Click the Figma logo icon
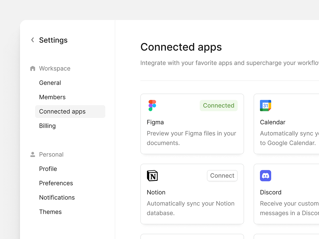319x239 pixels. click(152, 105)
